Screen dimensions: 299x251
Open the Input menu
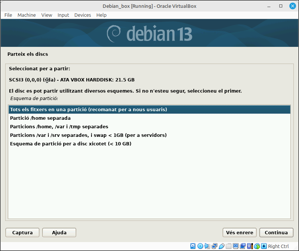[63, 15]
